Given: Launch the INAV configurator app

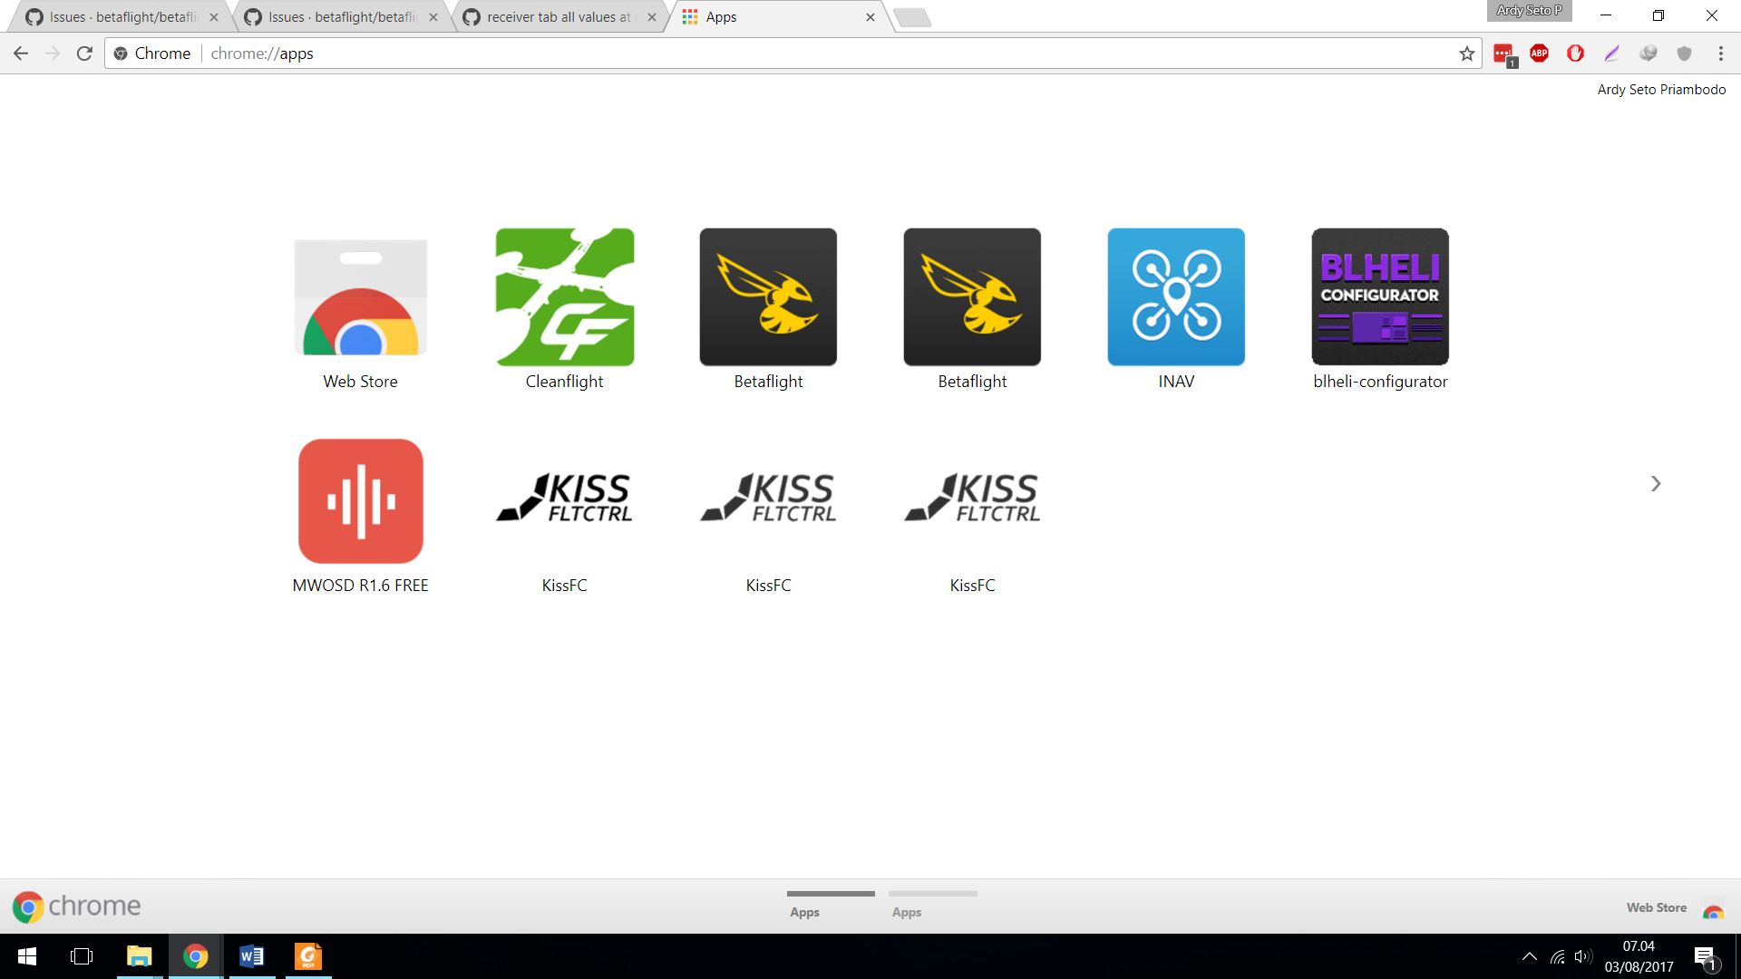Looking at the screenshot, I should tap(1176, 308).
